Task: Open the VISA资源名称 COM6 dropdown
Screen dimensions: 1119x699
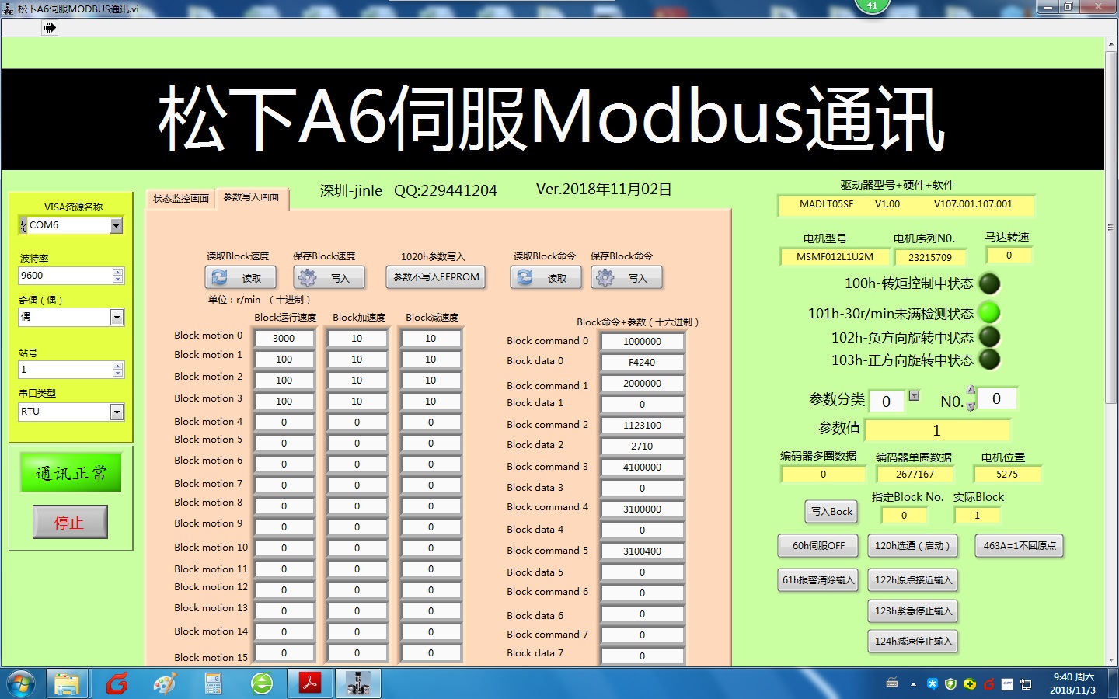Action: click(x=117, y=225)
